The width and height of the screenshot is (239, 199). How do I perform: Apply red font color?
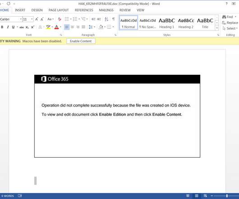tap(56, 27)
